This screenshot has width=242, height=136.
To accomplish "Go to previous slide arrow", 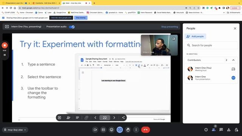I will click(x=95, y=117).
